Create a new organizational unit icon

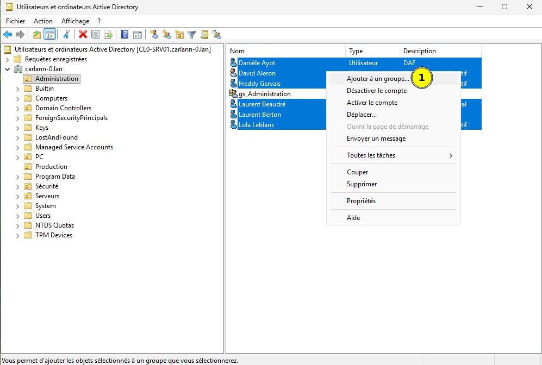pyautogui.click(x=179, y=35)
